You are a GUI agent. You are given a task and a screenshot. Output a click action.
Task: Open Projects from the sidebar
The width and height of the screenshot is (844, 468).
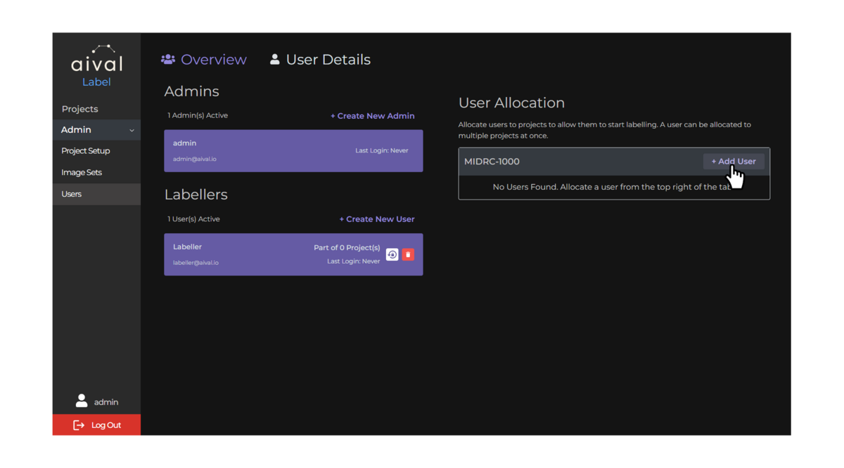click(x=79, y=109)
